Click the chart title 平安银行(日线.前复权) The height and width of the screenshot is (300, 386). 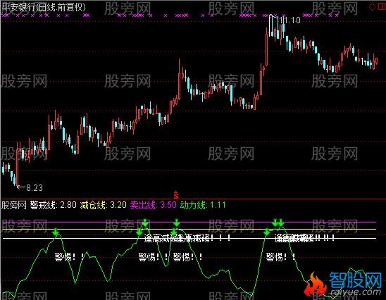click(44, 7)
